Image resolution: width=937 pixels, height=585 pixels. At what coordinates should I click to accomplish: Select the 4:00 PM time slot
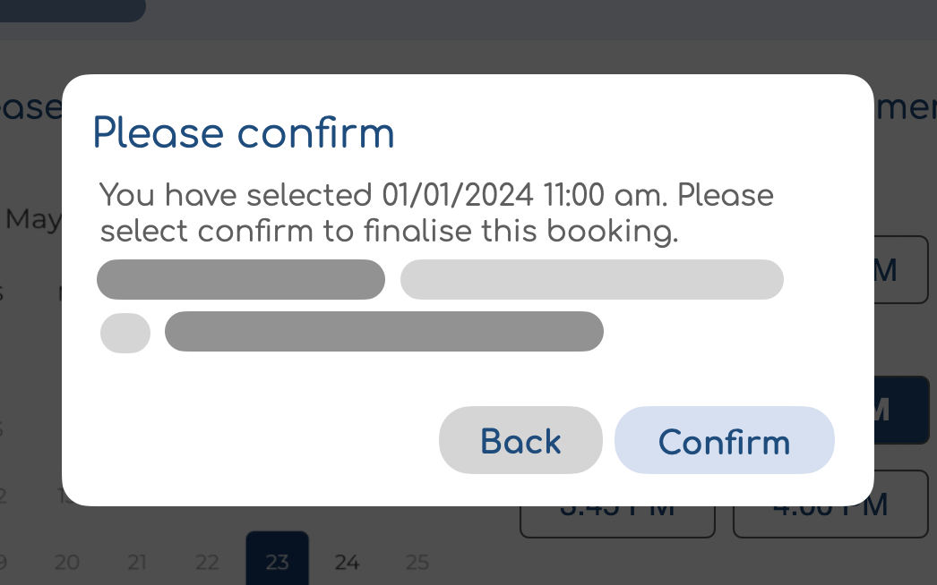click(x=830, y=504)
